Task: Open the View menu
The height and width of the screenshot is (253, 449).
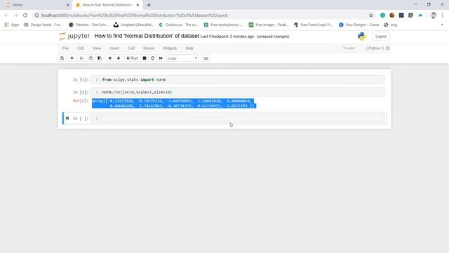Action: 97,48
